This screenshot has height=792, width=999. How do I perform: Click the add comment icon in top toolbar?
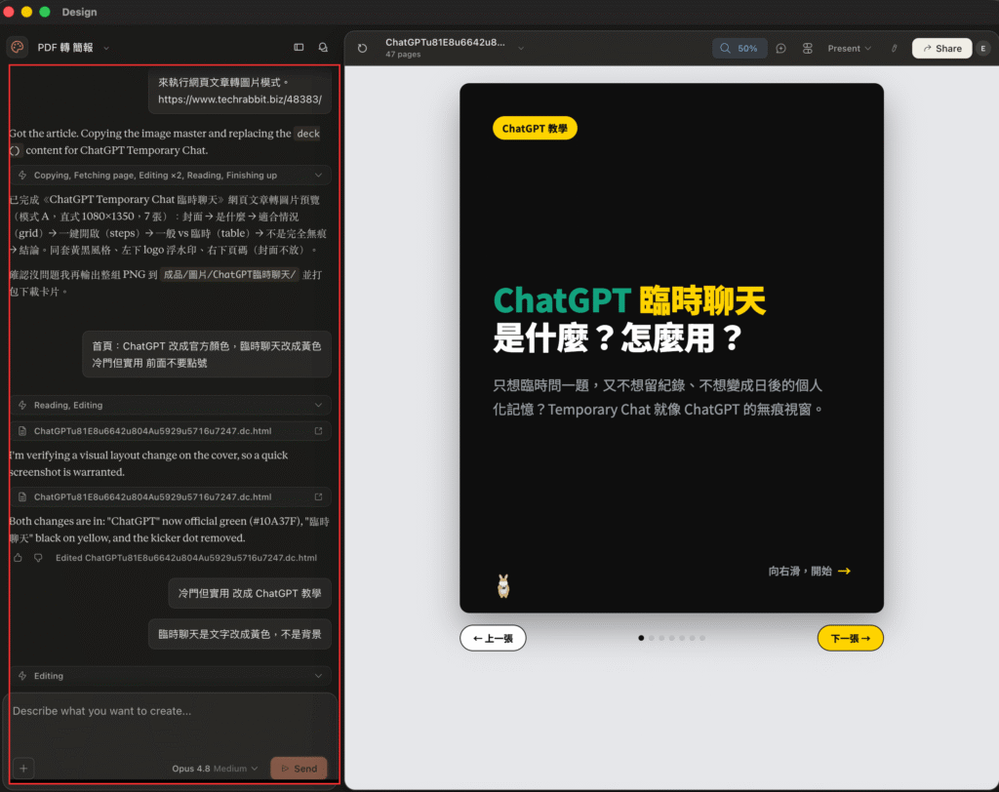click(781, 49)
